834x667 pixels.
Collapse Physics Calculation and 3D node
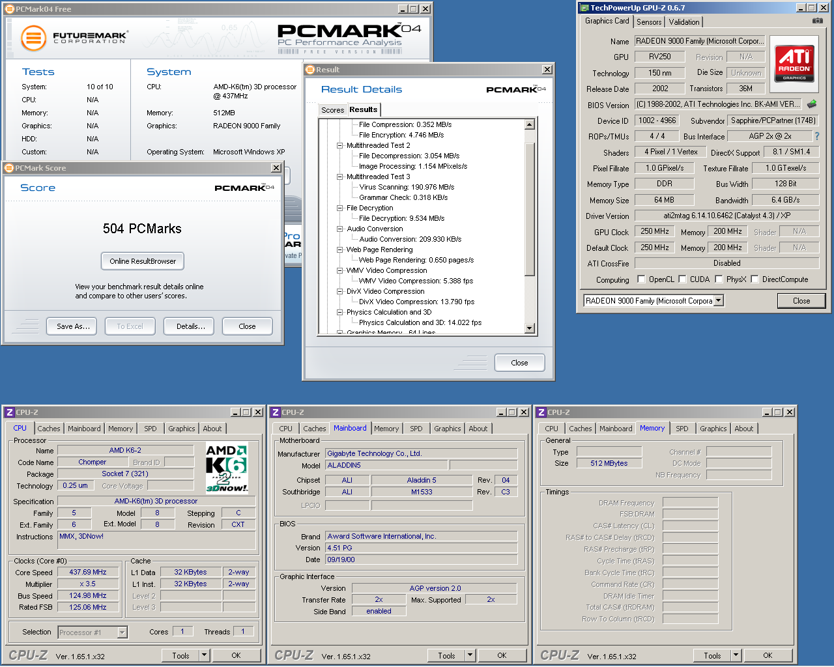tap(339, 312)
